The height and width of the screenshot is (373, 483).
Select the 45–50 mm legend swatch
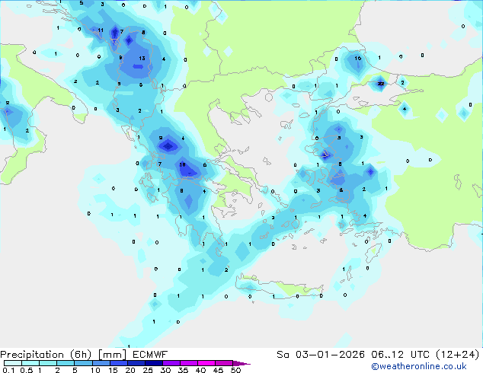pyautogui.click(x=224, y=363)
